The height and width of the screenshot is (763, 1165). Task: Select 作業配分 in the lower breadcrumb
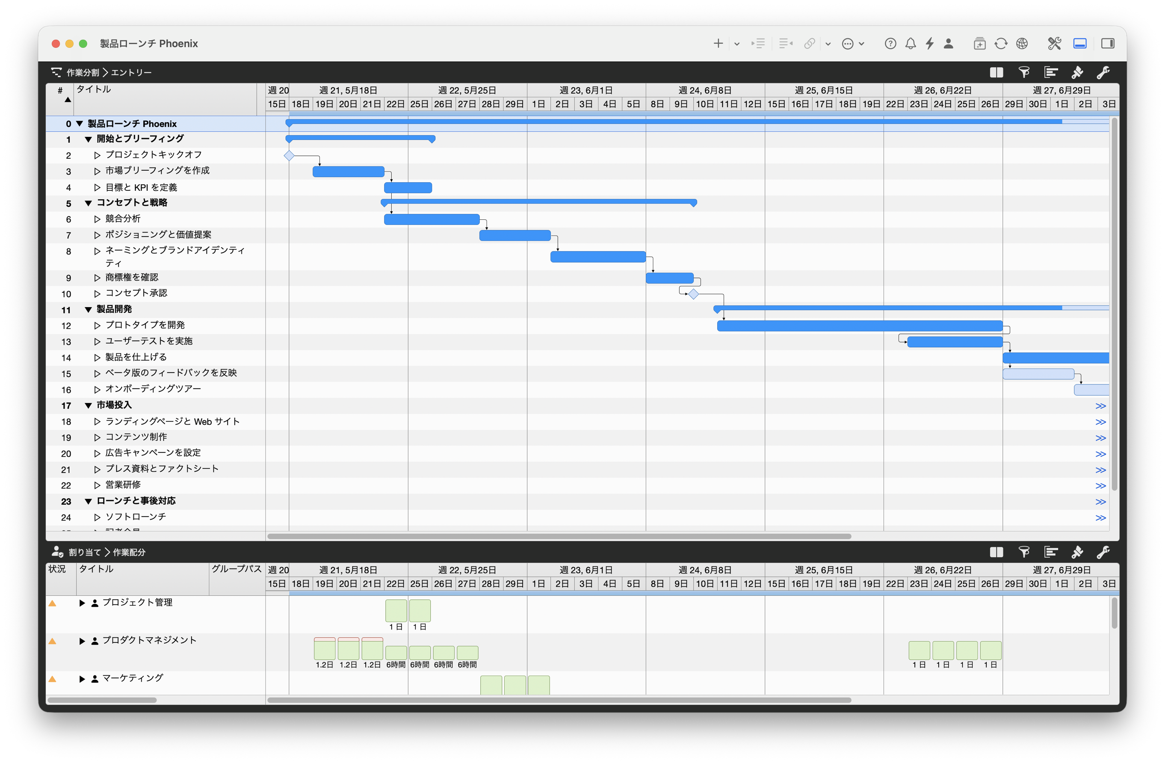[x=129, y=552]
